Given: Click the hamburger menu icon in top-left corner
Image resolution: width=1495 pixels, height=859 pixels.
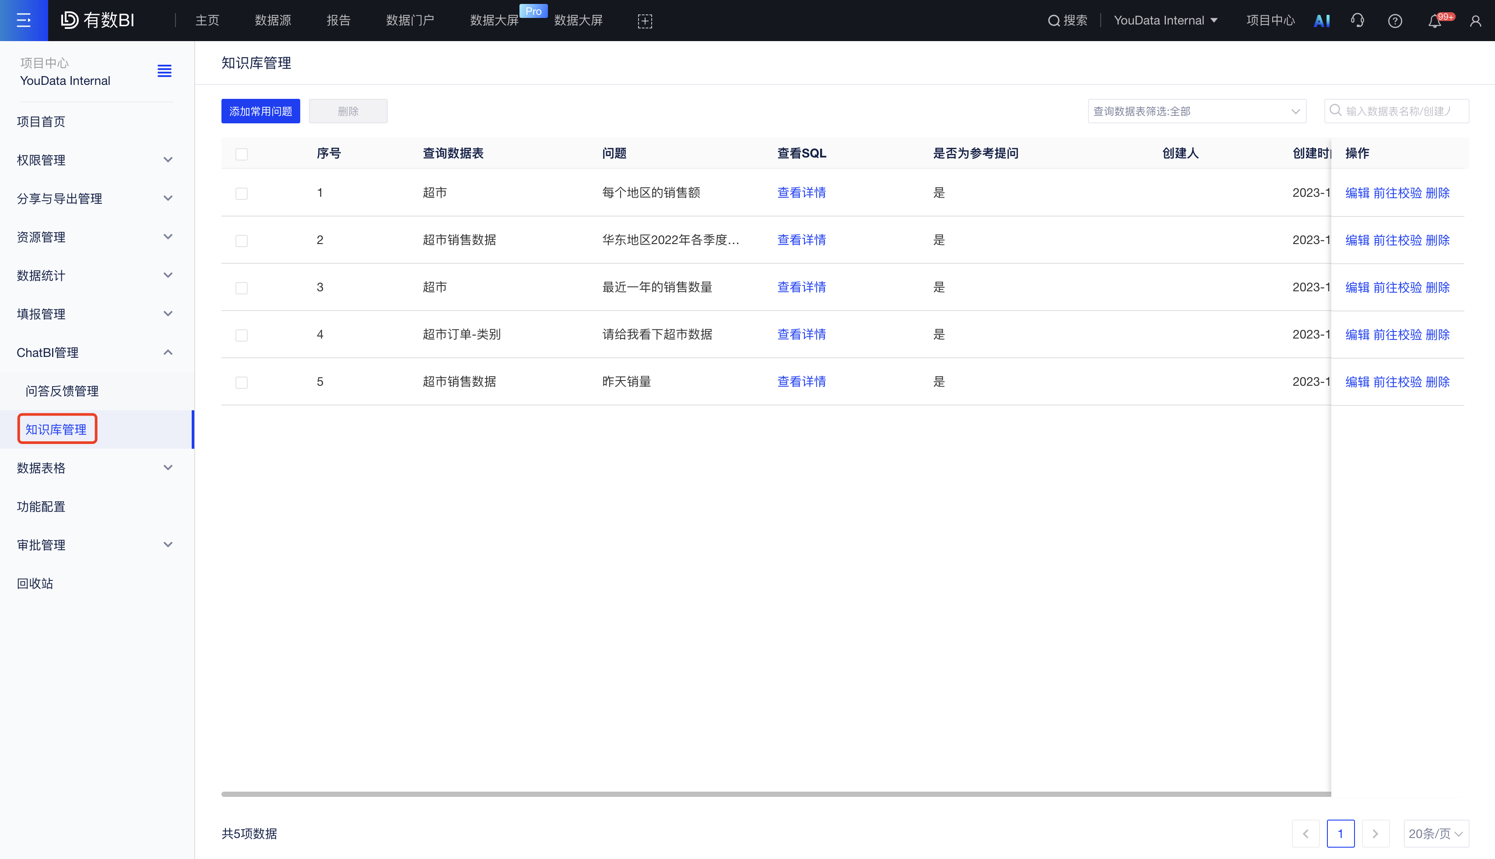Looking at the screenshot, I should (24, 21).
